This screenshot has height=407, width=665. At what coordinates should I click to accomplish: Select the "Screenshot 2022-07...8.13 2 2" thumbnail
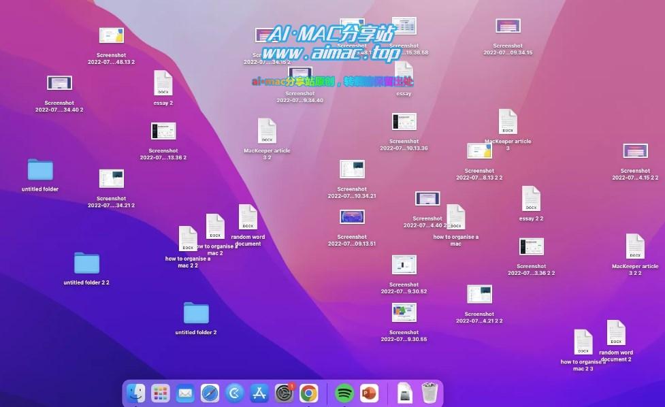click(x=480, y=151)
